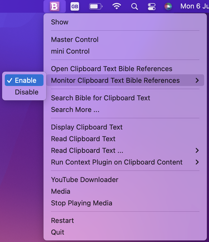Open Control Center toggles icon

click(x=152, y=6)
